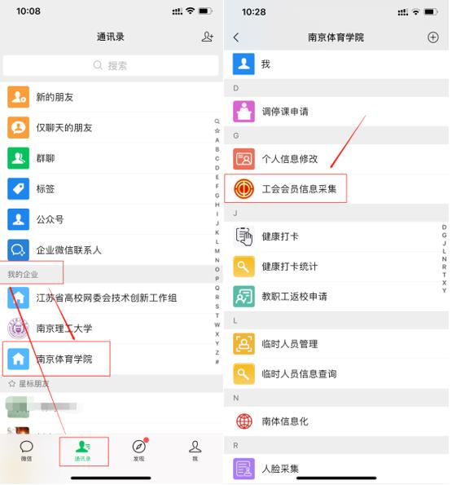Open 人脸采集 purple icon entry
Image resolution: width=452 pixels, height=485 pixels.
pyautogui.click(x=336, y=469)
